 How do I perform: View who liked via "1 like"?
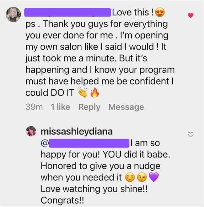tap(60, 107)
